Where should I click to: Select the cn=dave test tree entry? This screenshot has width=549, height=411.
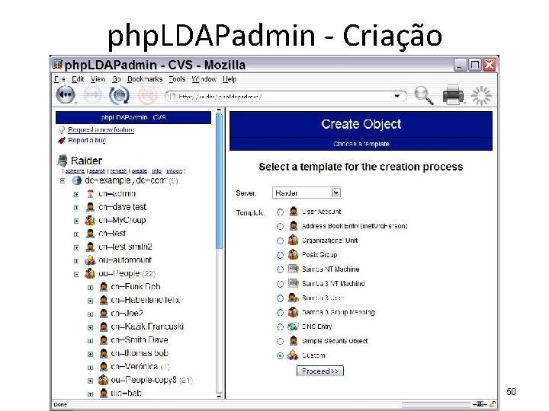[x=123, y=207]
